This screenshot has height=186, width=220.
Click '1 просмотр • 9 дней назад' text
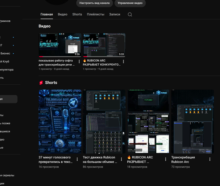click(x=98, y=69)
